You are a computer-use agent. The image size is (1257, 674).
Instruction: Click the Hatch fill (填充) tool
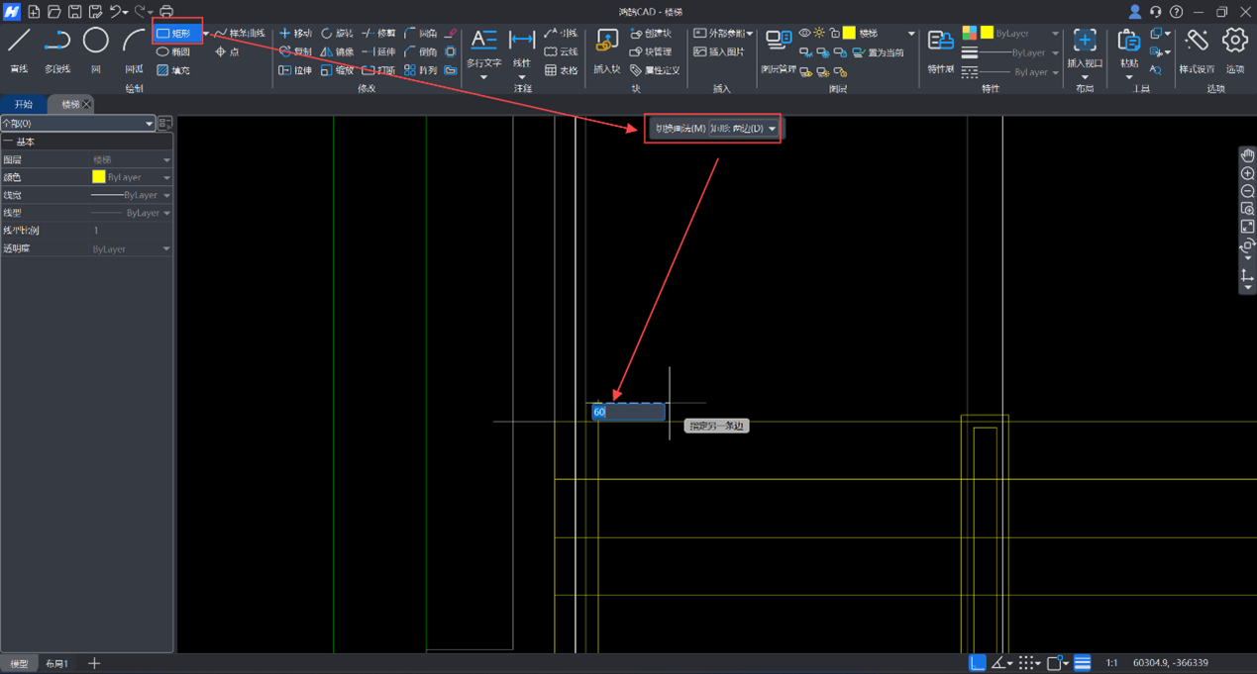(x=173, y=70)
